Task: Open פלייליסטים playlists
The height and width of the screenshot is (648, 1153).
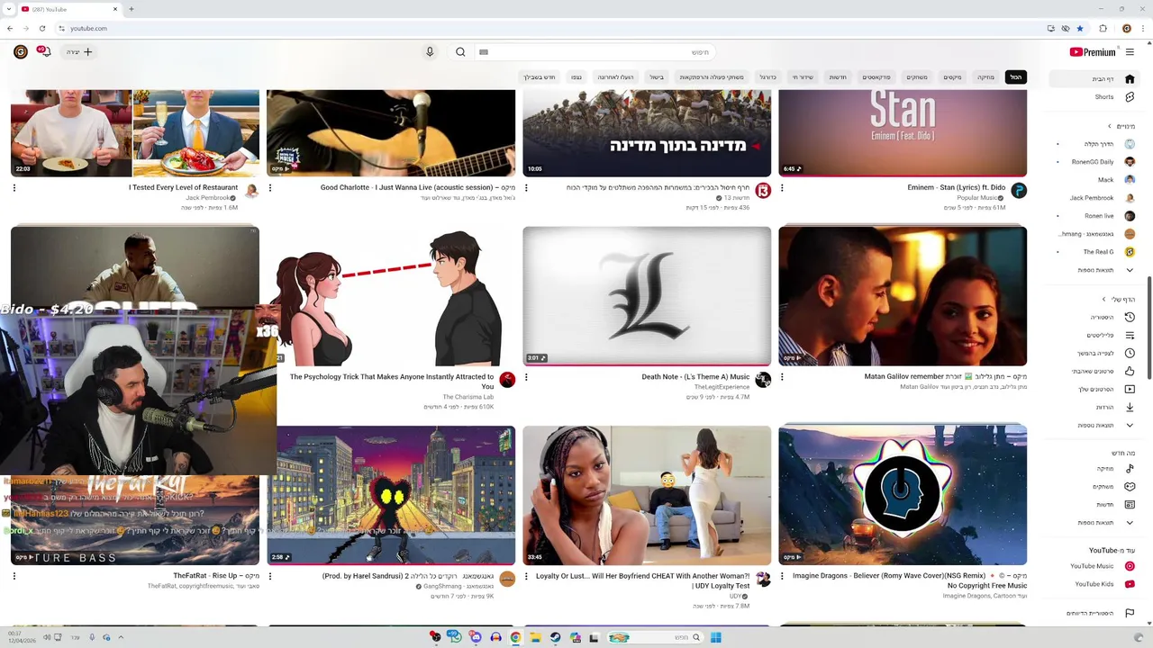Action: (1094, 335)
